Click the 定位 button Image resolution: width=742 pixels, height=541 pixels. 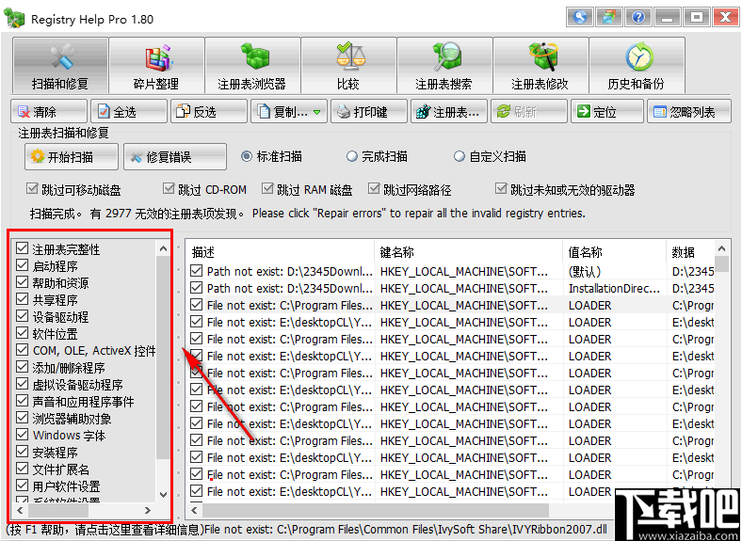click(607, 112)
